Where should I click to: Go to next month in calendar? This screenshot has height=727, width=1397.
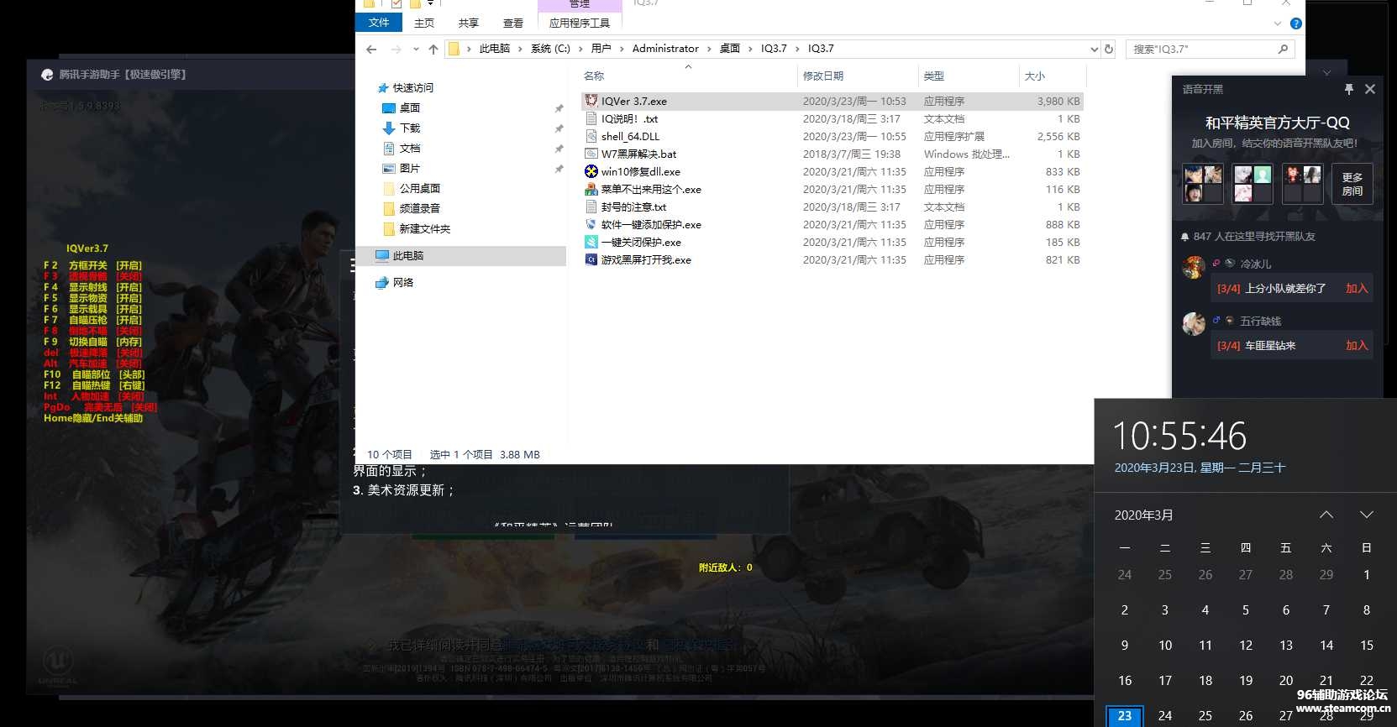coord(1367,515)
